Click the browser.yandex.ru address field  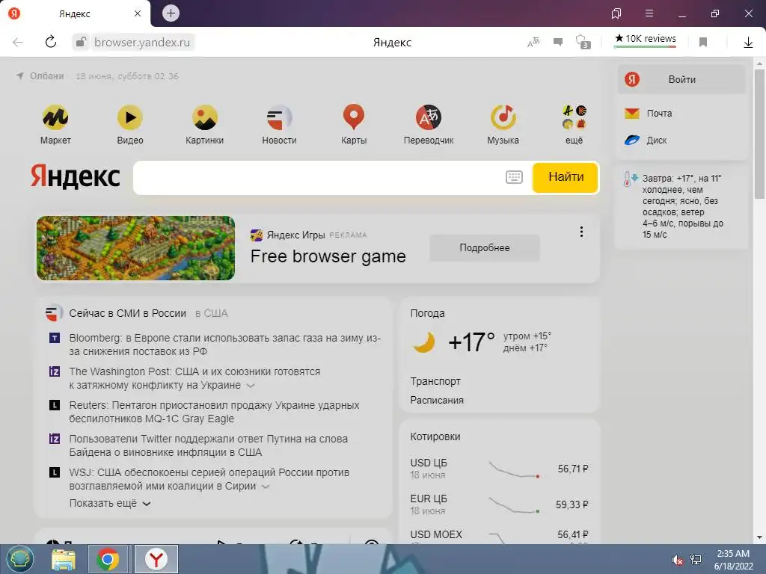[x=141, y=43]
